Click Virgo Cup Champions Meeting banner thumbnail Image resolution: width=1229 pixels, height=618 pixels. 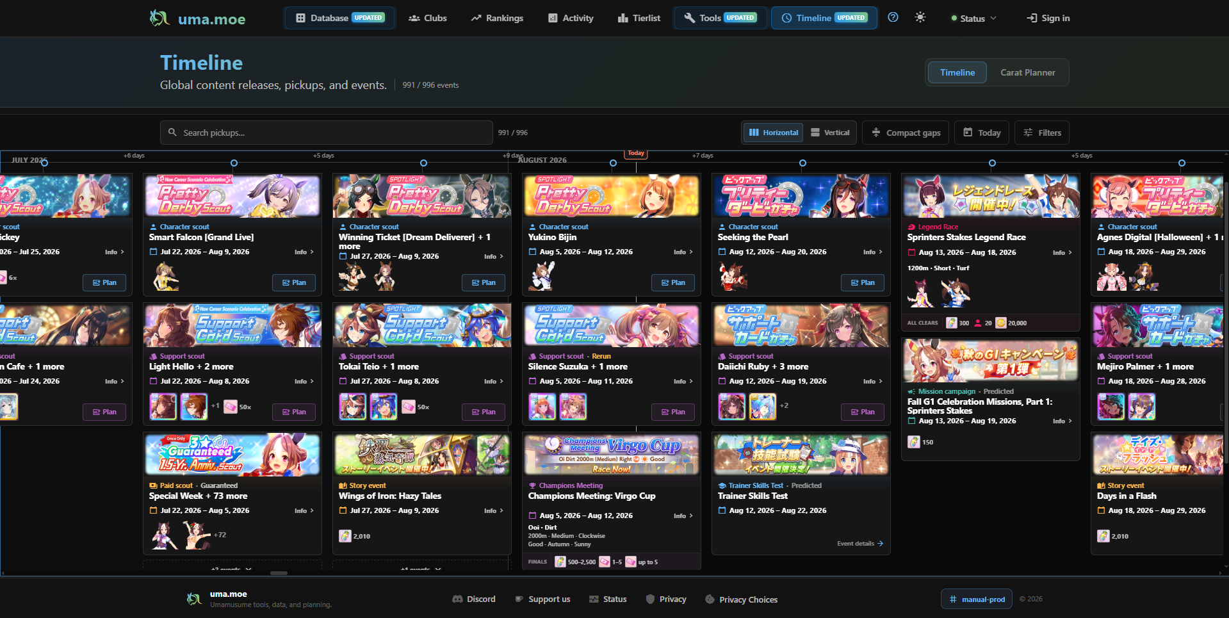612,454
